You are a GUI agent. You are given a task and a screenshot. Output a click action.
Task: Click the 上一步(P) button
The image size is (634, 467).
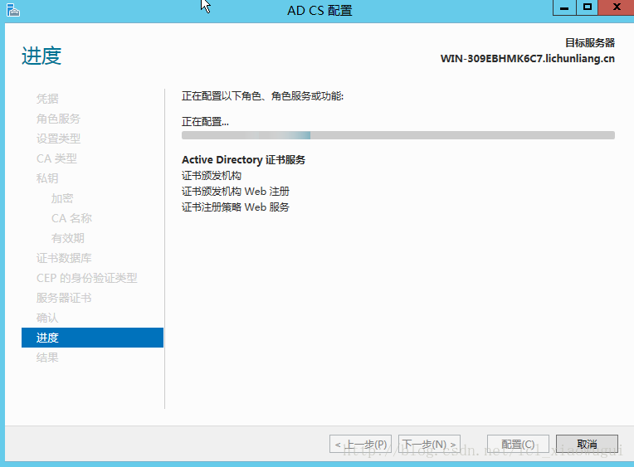click(x=360, y=444)
